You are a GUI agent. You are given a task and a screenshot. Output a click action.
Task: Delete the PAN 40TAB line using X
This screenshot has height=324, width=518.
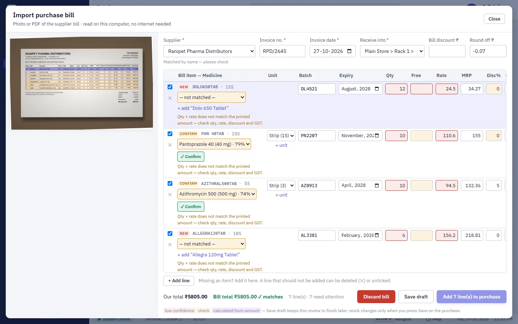[170, 145]
